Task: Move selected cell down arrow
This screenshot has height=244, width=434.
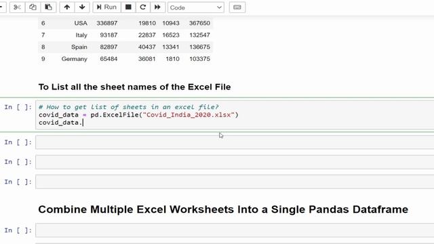Action: (82, 7)
